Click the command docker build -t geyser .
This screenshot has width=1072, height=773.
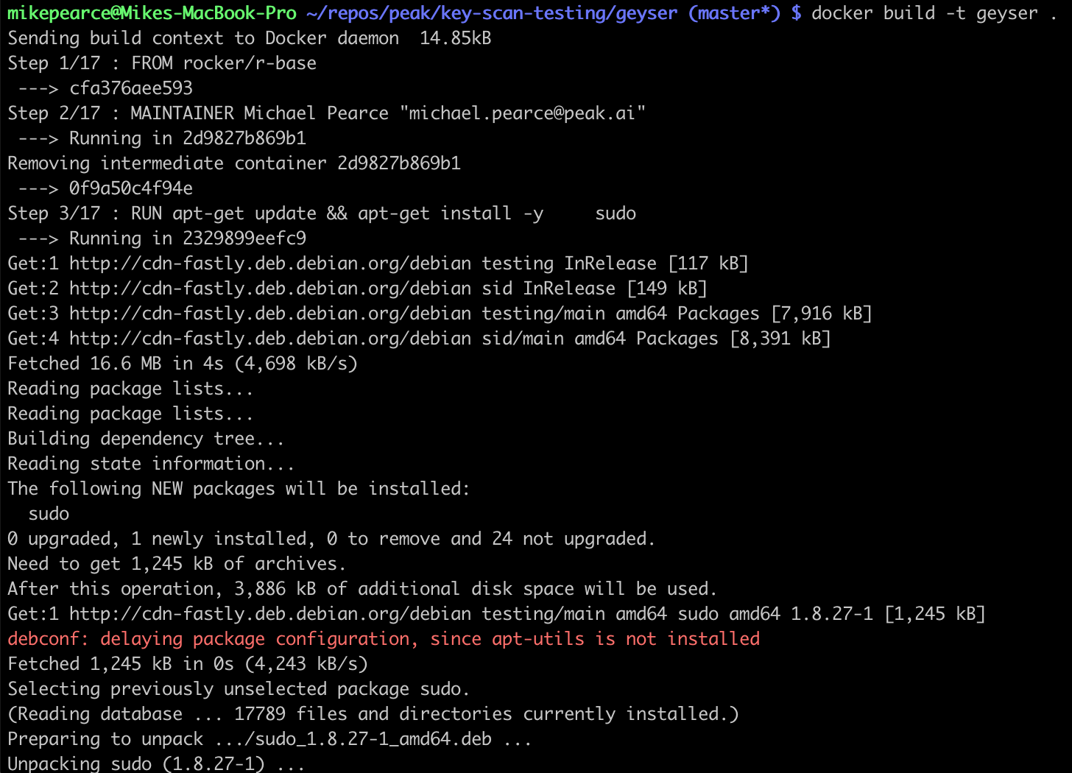click(925, 13)
